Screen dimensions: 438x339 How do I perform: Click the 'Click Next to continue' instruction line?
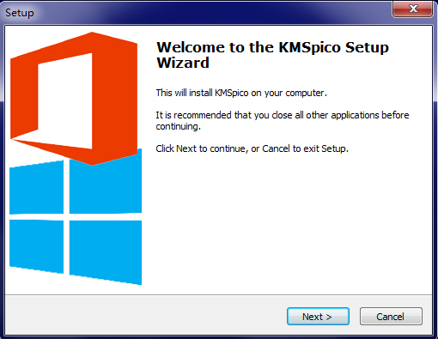click(x=252, y=148)
